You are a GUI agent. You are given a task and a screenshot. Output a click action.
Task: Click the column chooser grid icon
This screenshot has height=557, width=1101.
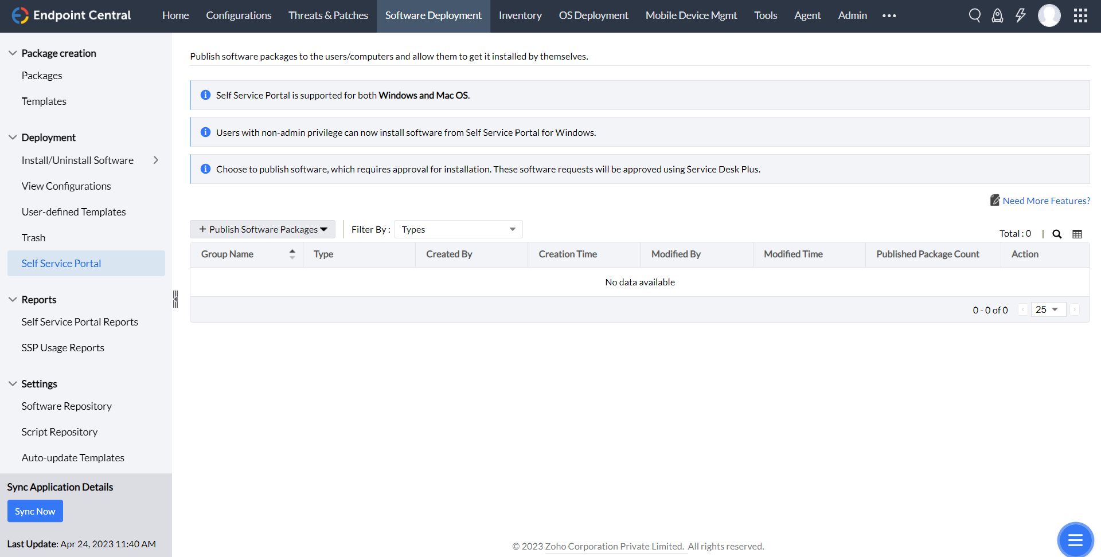[x=1077, y=234]
